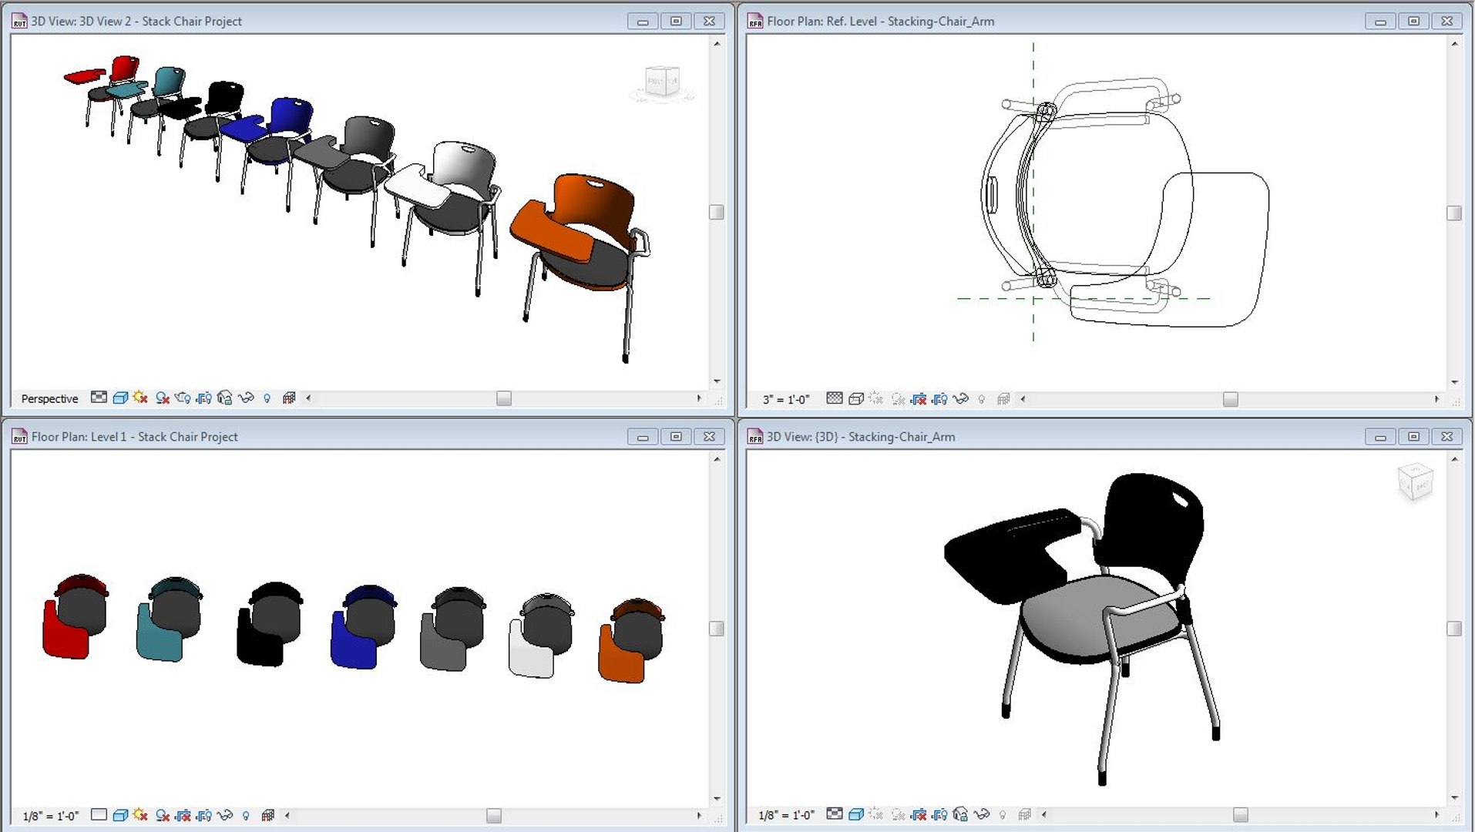Open Detail Level in {3D} Stacking-Chair_Arm view
This screenshot has width=1475, height=832.
[x=835, y=814]
